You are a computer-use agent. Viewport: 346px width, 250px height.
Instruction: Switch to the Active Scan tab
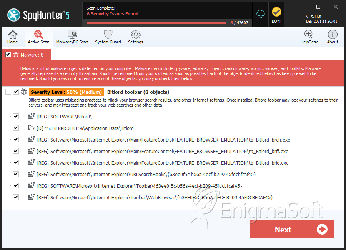(x=38, y=37)
